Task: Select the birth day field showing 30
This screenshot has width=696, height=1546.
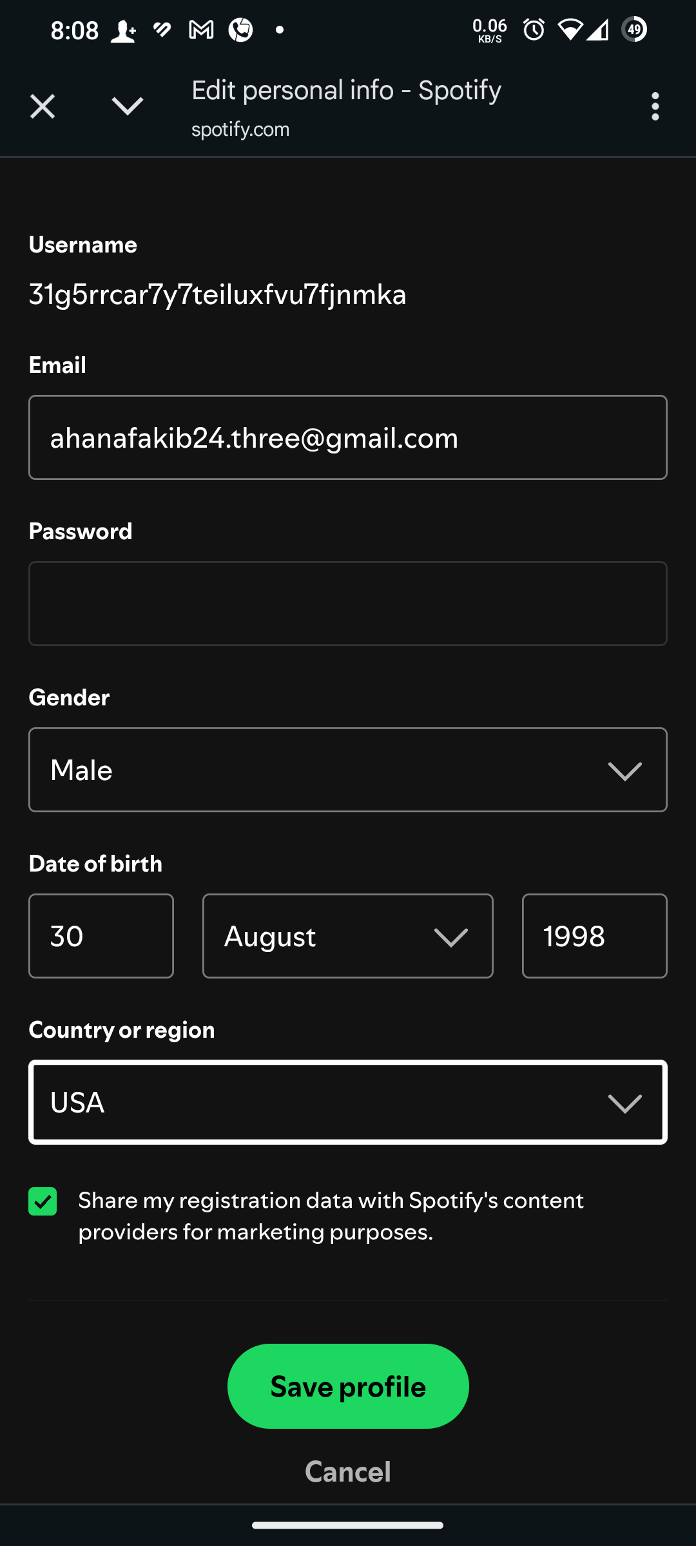Action: coord(101,936)
